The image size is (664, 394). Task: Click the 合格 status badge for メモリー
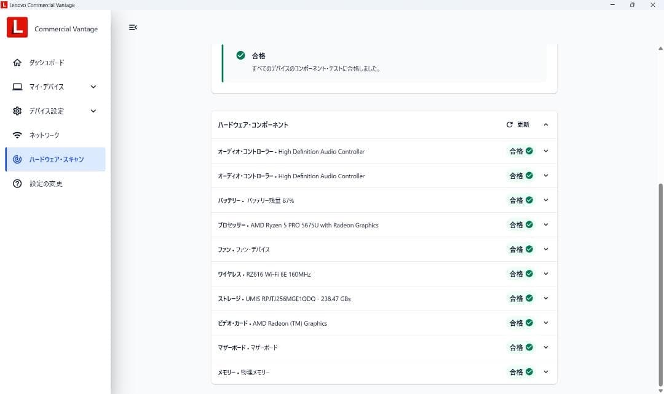tap(521, 372)
